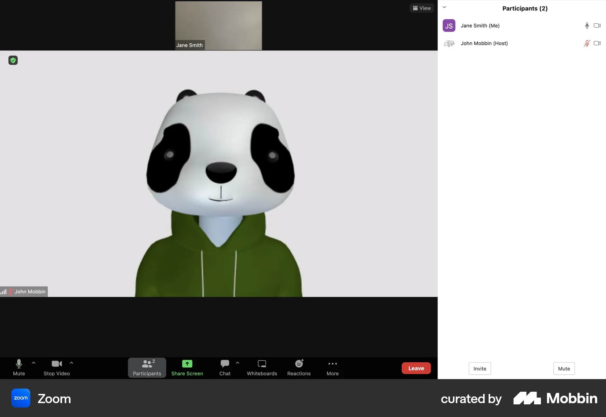Stop your video
The height and width of the screenshot is (417, 606).
pos(56,368)
